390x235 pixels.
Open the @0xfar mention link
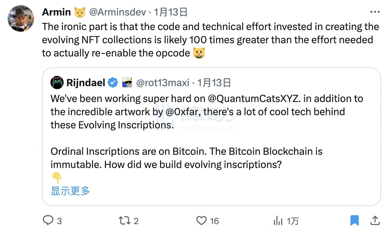(x=182, y=112)
